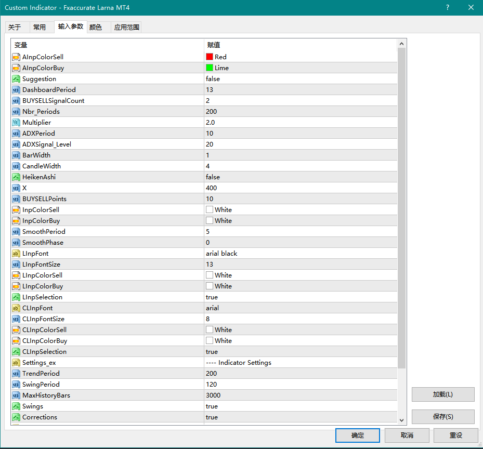Viewport: 483px width, 449px height.
Task: Click the 确定 button
Action: click(357, 435)
